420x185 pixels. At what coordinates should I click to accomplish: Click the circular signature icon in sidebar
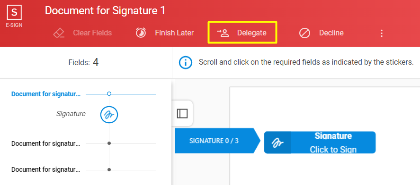[109, 115]
